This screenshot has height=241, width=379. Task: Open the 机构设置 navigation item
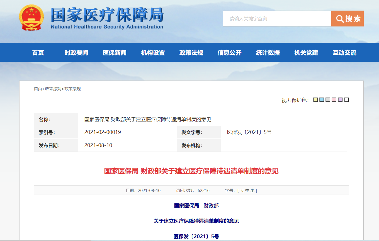153,53
